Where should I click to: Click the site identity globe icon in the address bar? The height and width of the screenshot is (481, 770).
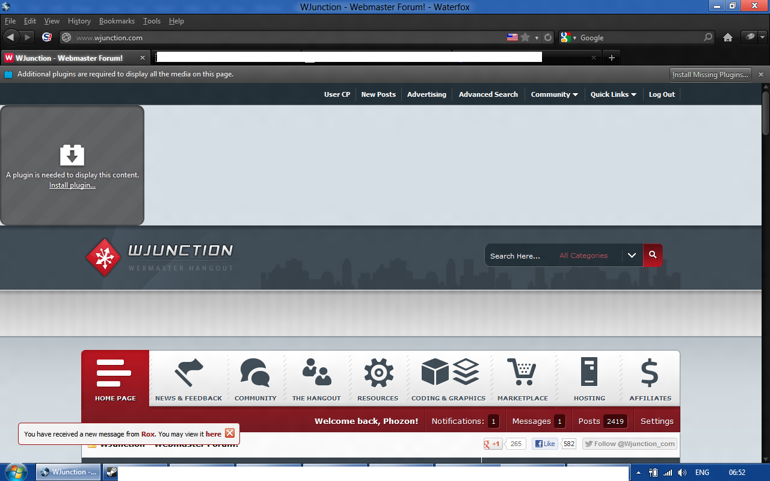pos(67,37)
